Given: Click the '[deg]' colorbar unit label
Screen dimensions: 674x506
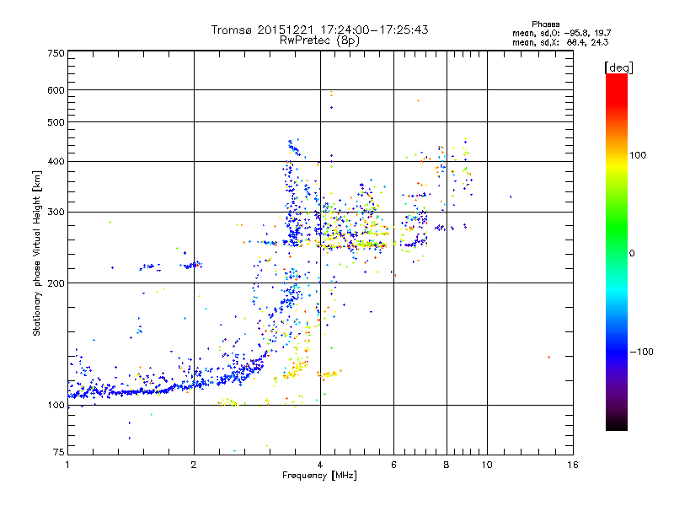Looking at the screenshot, I should [618, 67].
